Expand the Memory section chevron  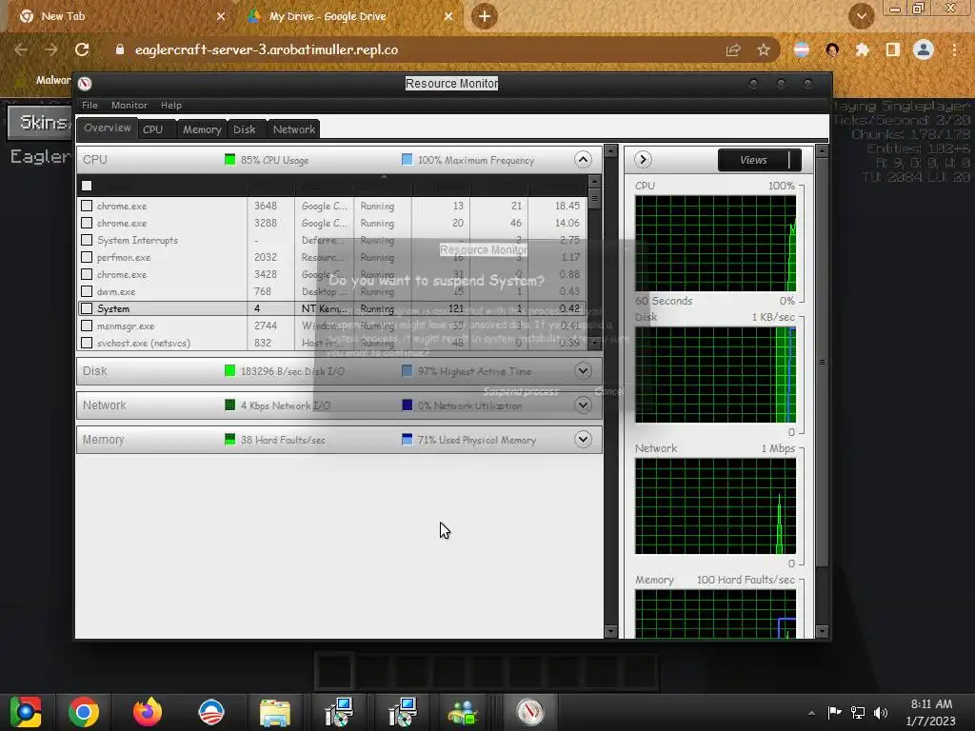click(583, 440)
